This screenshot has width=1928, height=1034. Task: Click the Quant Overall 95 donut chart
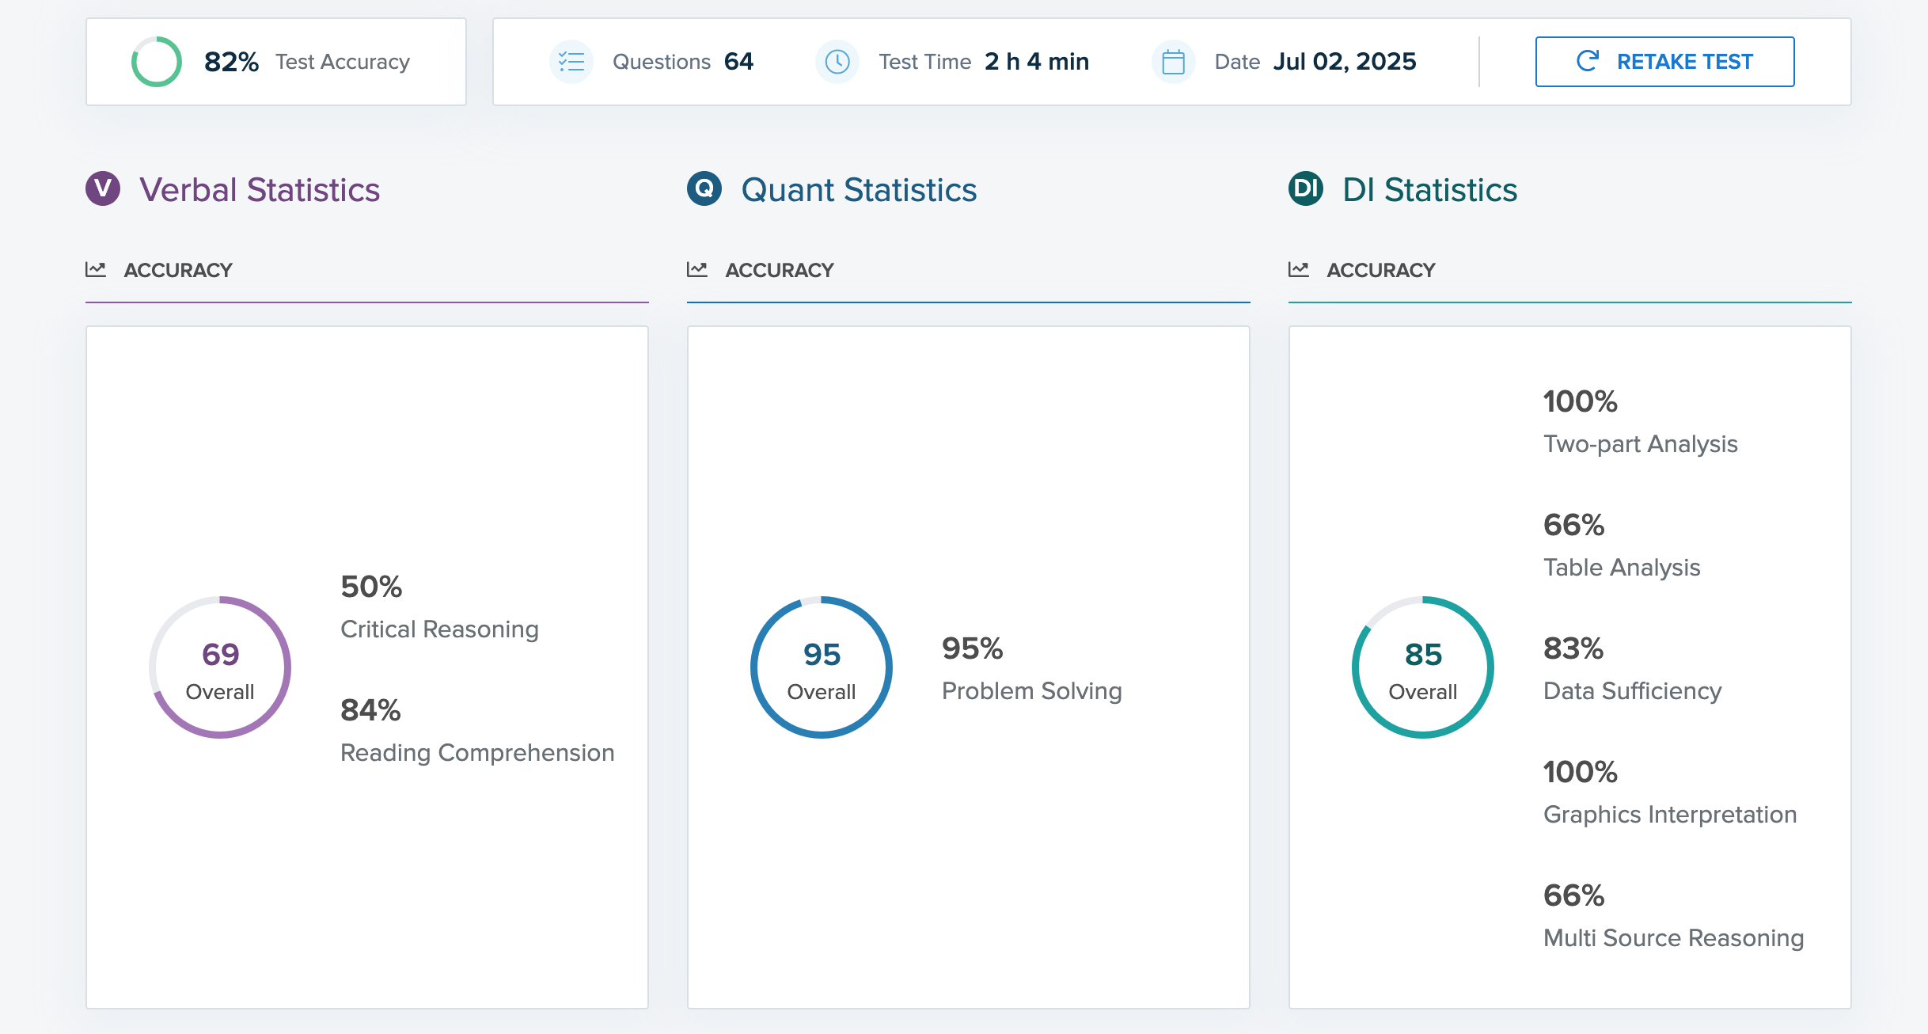(x=821, y=667)
